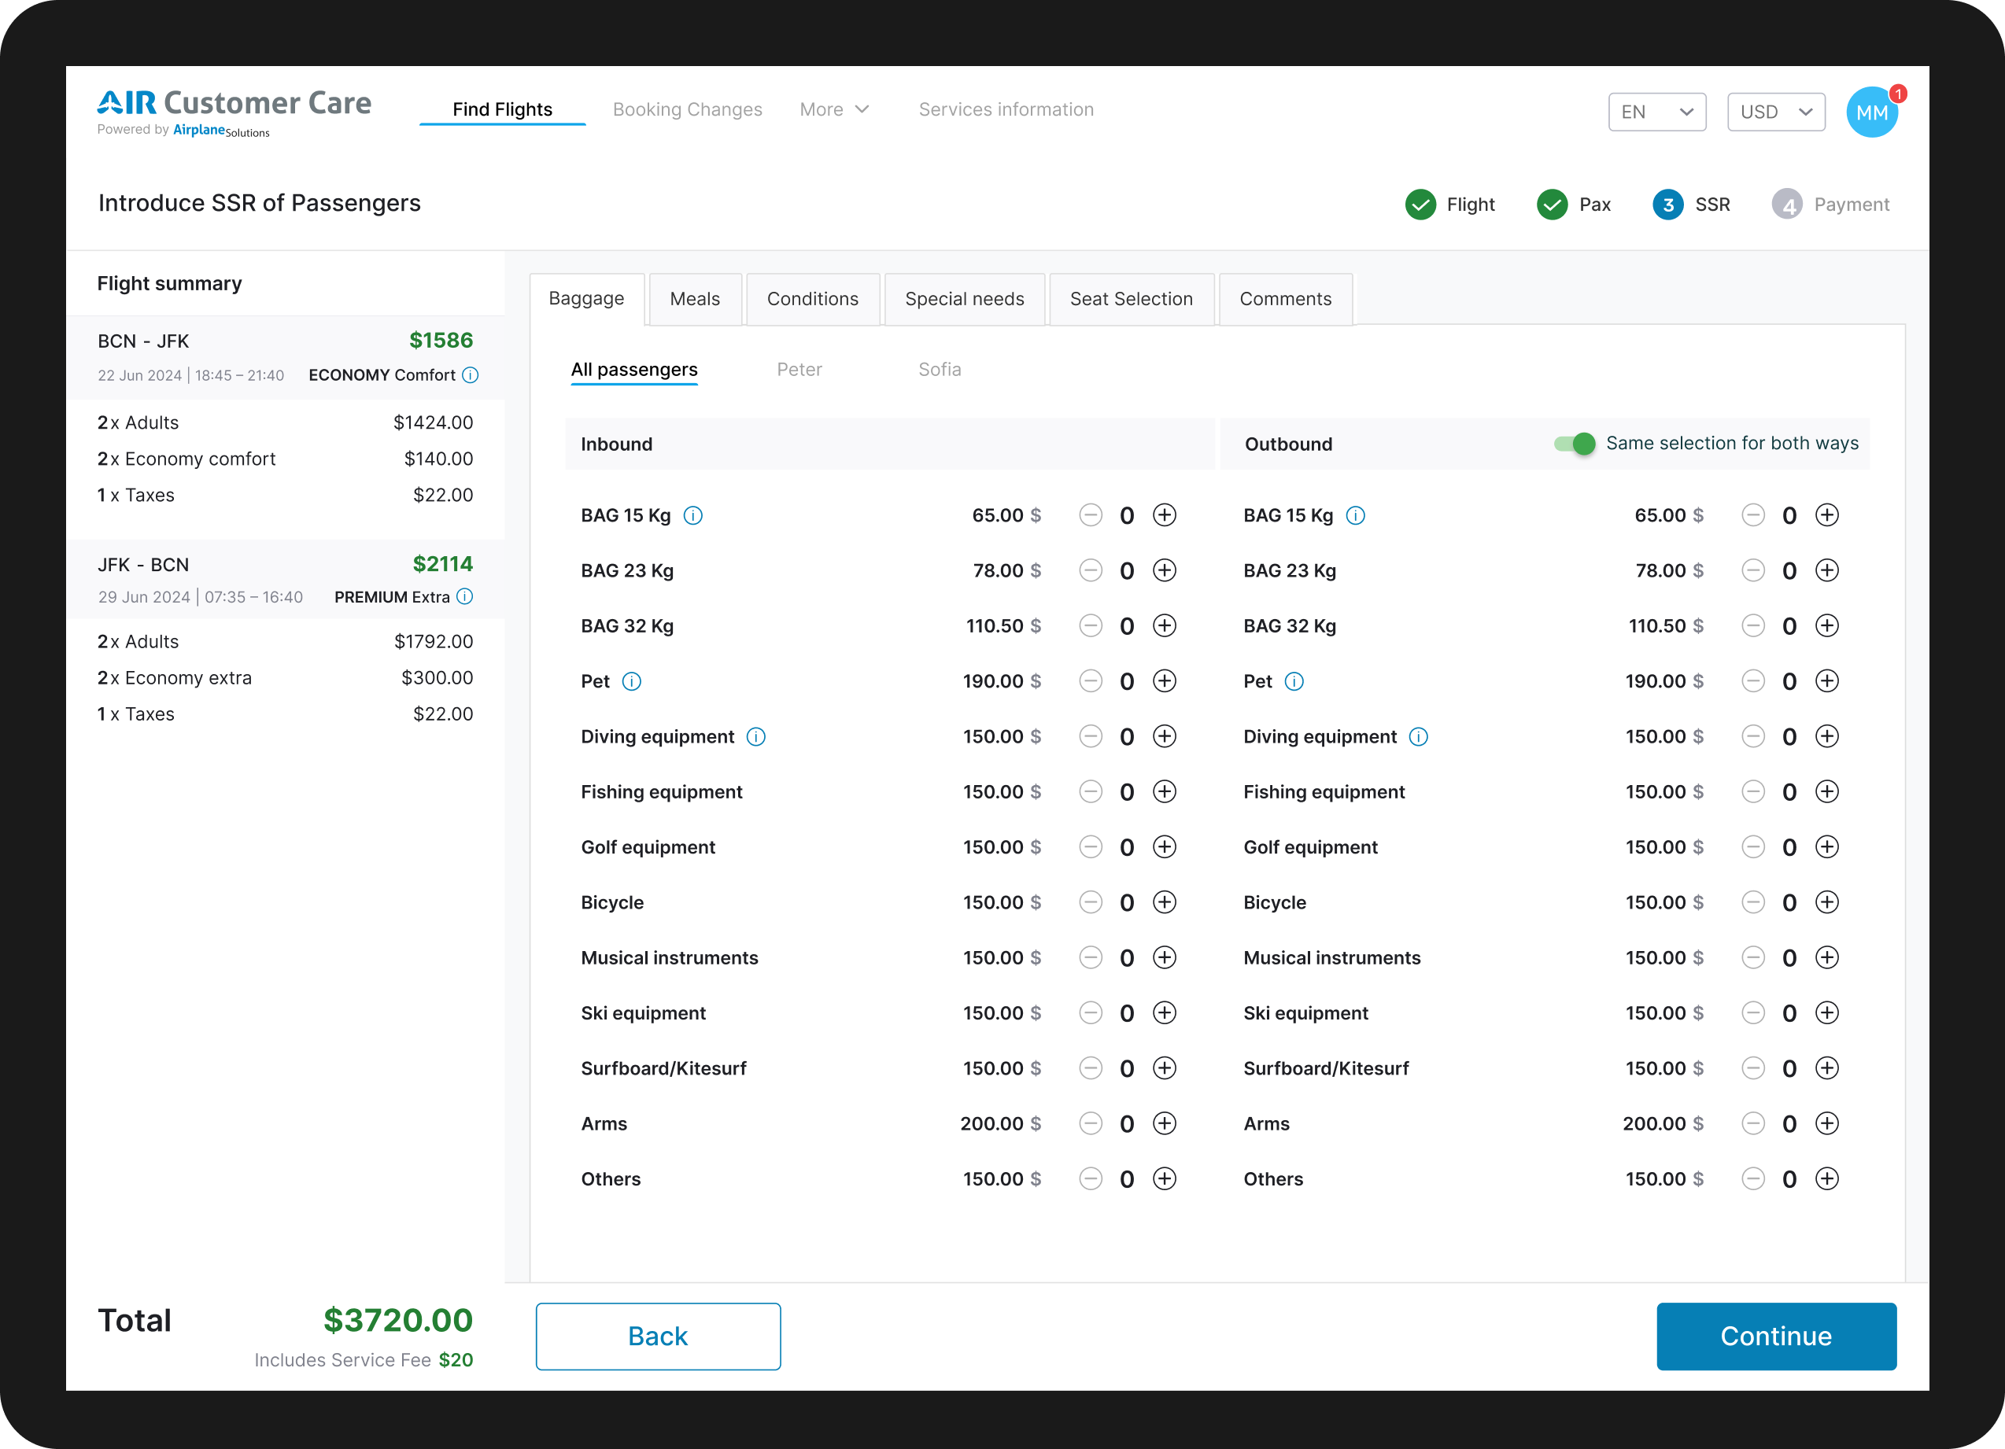
Task: Open the EN language dropdown
Action: 1656,112
